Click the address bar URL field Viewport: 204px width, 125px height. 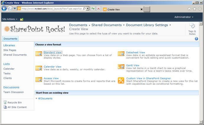click(x=52, y=9)
